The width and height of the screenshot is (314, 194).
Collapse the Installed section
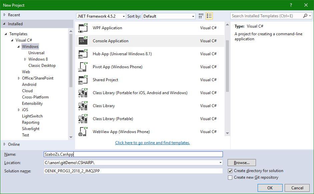click(x=4, y=24)
